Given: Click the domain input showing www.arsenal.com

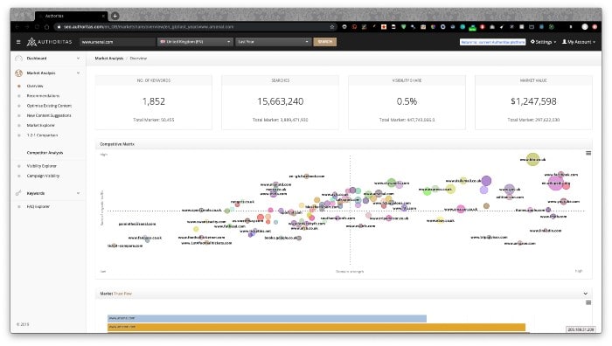Looking at the screenshot, I should click(x=117, y=42).
